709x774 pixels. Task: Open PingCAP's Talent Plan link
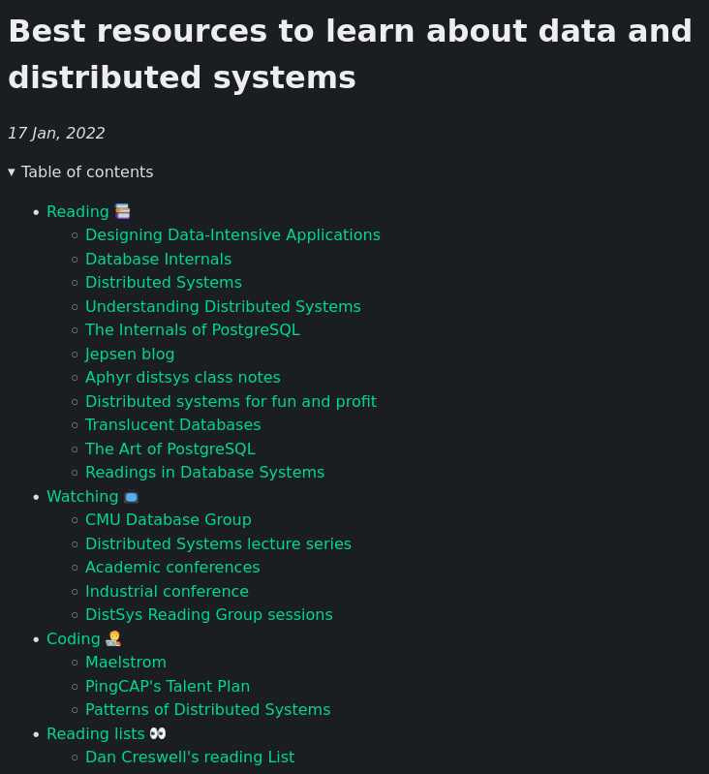coord(168,686)
